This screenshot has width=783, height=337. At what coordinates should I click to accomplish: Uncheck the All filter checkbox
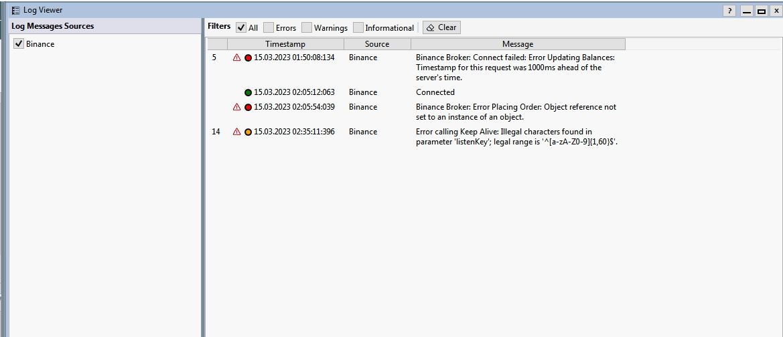[240, 27]
